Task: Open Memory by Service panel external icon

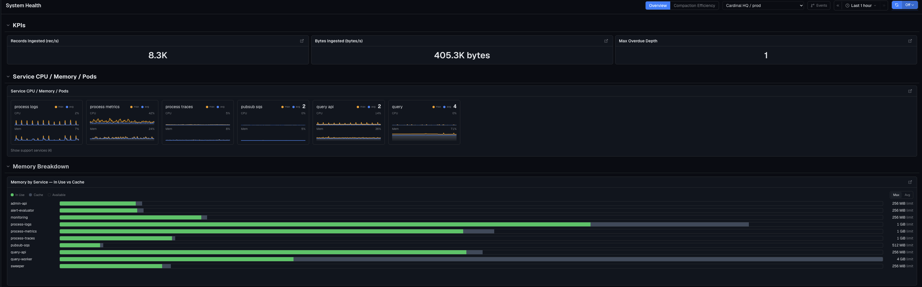Action: pos(910,182)
